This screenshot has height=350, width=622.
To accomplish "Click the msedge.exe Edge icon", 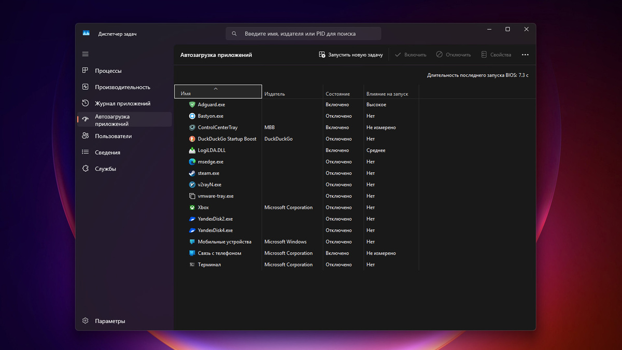I will [192, 161].
